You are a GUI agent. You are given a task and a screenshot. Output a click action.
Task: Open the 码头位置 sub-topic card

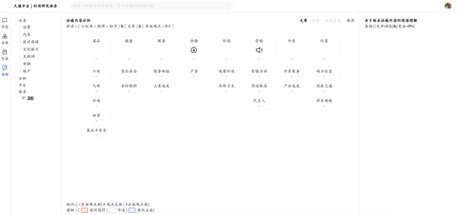click(324, 73)
